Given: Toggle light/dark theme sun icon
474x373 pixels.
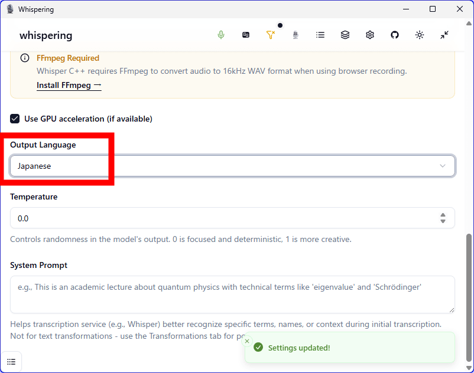Looking at the screenshot, I should point(420,35).
